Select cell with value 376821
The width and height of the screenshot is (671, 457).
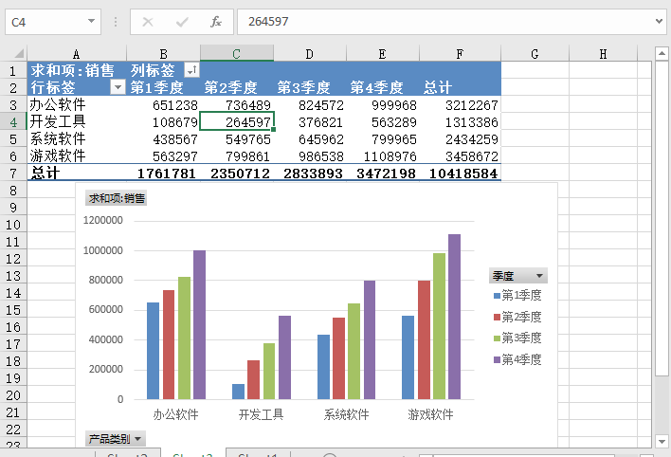(x=310, y=121)
